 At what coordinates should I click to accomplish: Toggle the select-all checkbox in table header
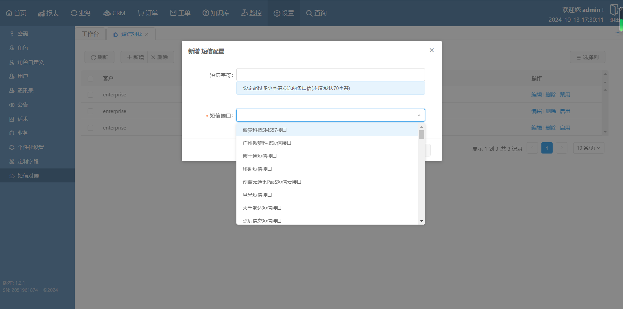tap(90, 79)
